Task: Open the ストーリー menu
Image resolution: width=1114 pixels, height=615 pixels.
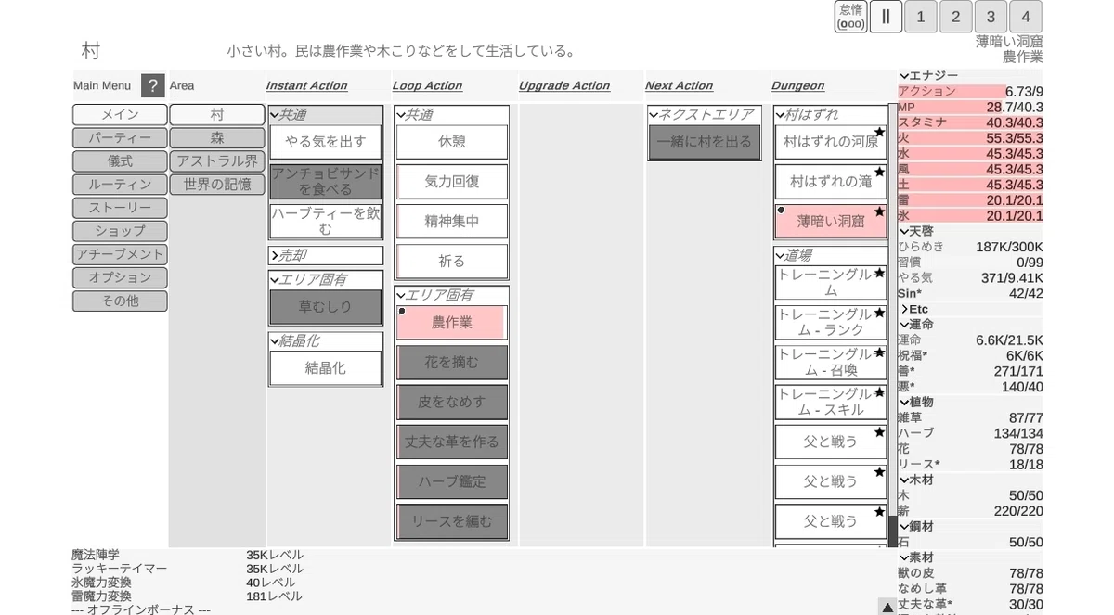Action: 120,208
